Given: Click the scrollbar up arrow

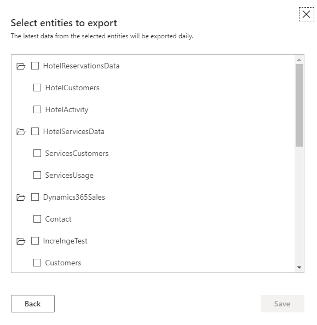Looking at the screenshot, I should [x=299, y=60].
